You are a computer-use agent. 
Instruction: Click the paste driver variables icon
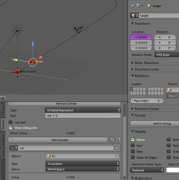pyautogui.click(x=118, y=140)
